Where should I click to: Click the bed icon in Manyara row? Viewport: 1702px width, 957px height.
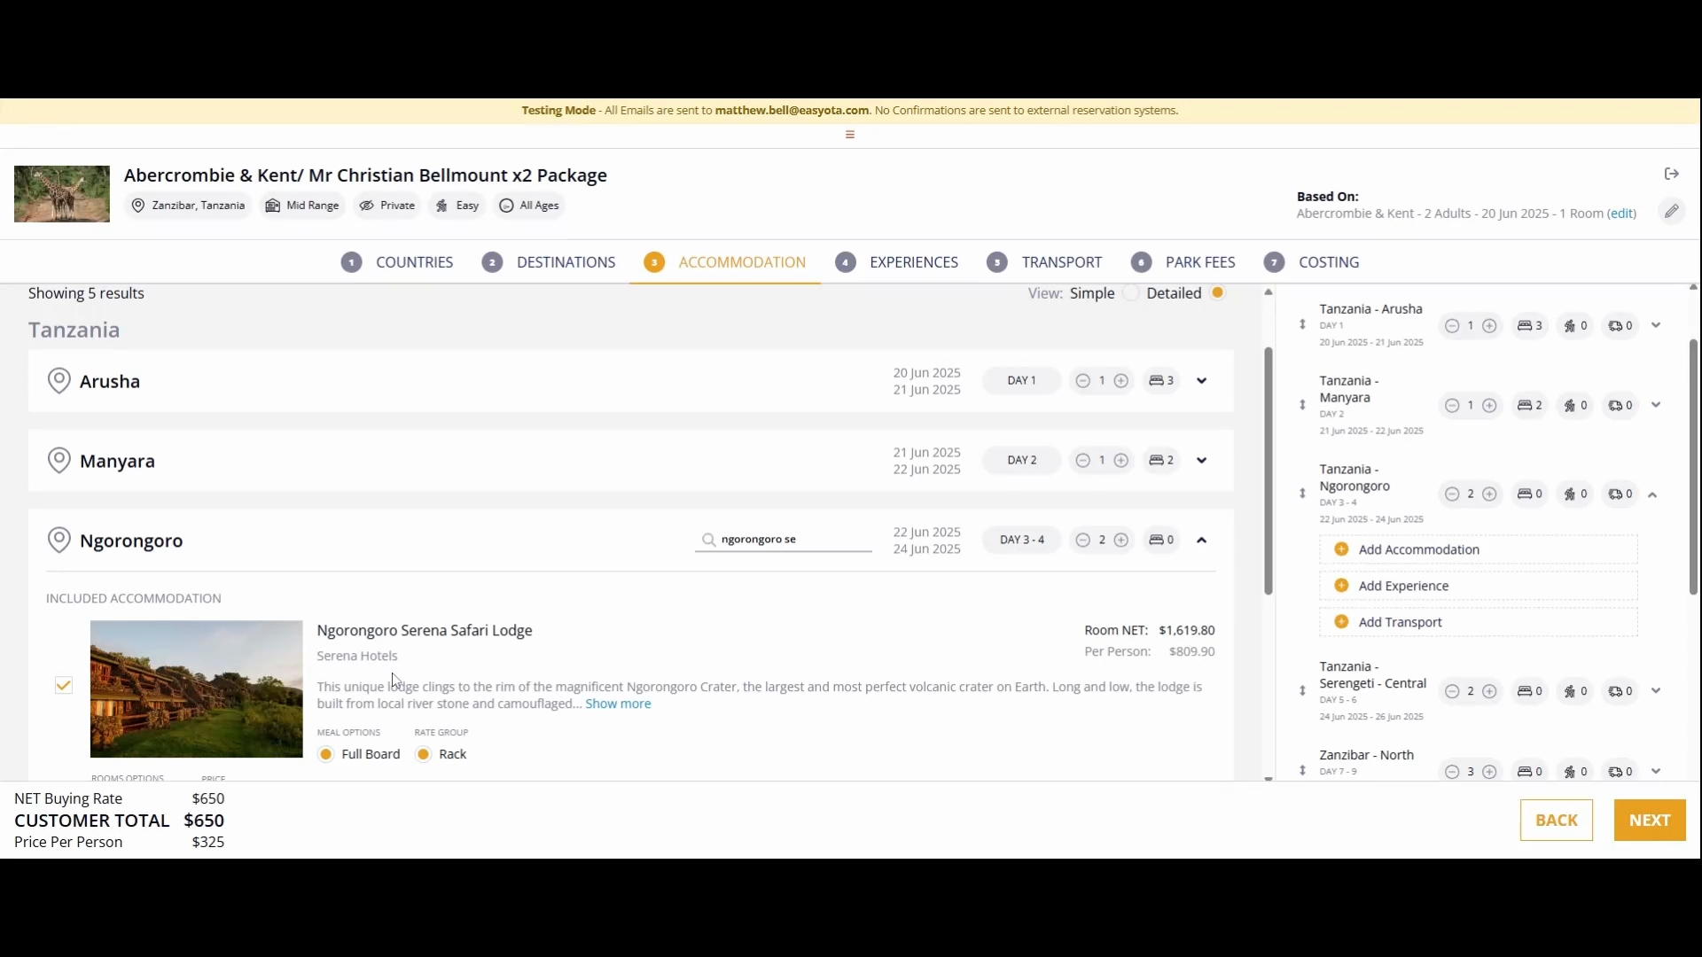click(1156, 461)
